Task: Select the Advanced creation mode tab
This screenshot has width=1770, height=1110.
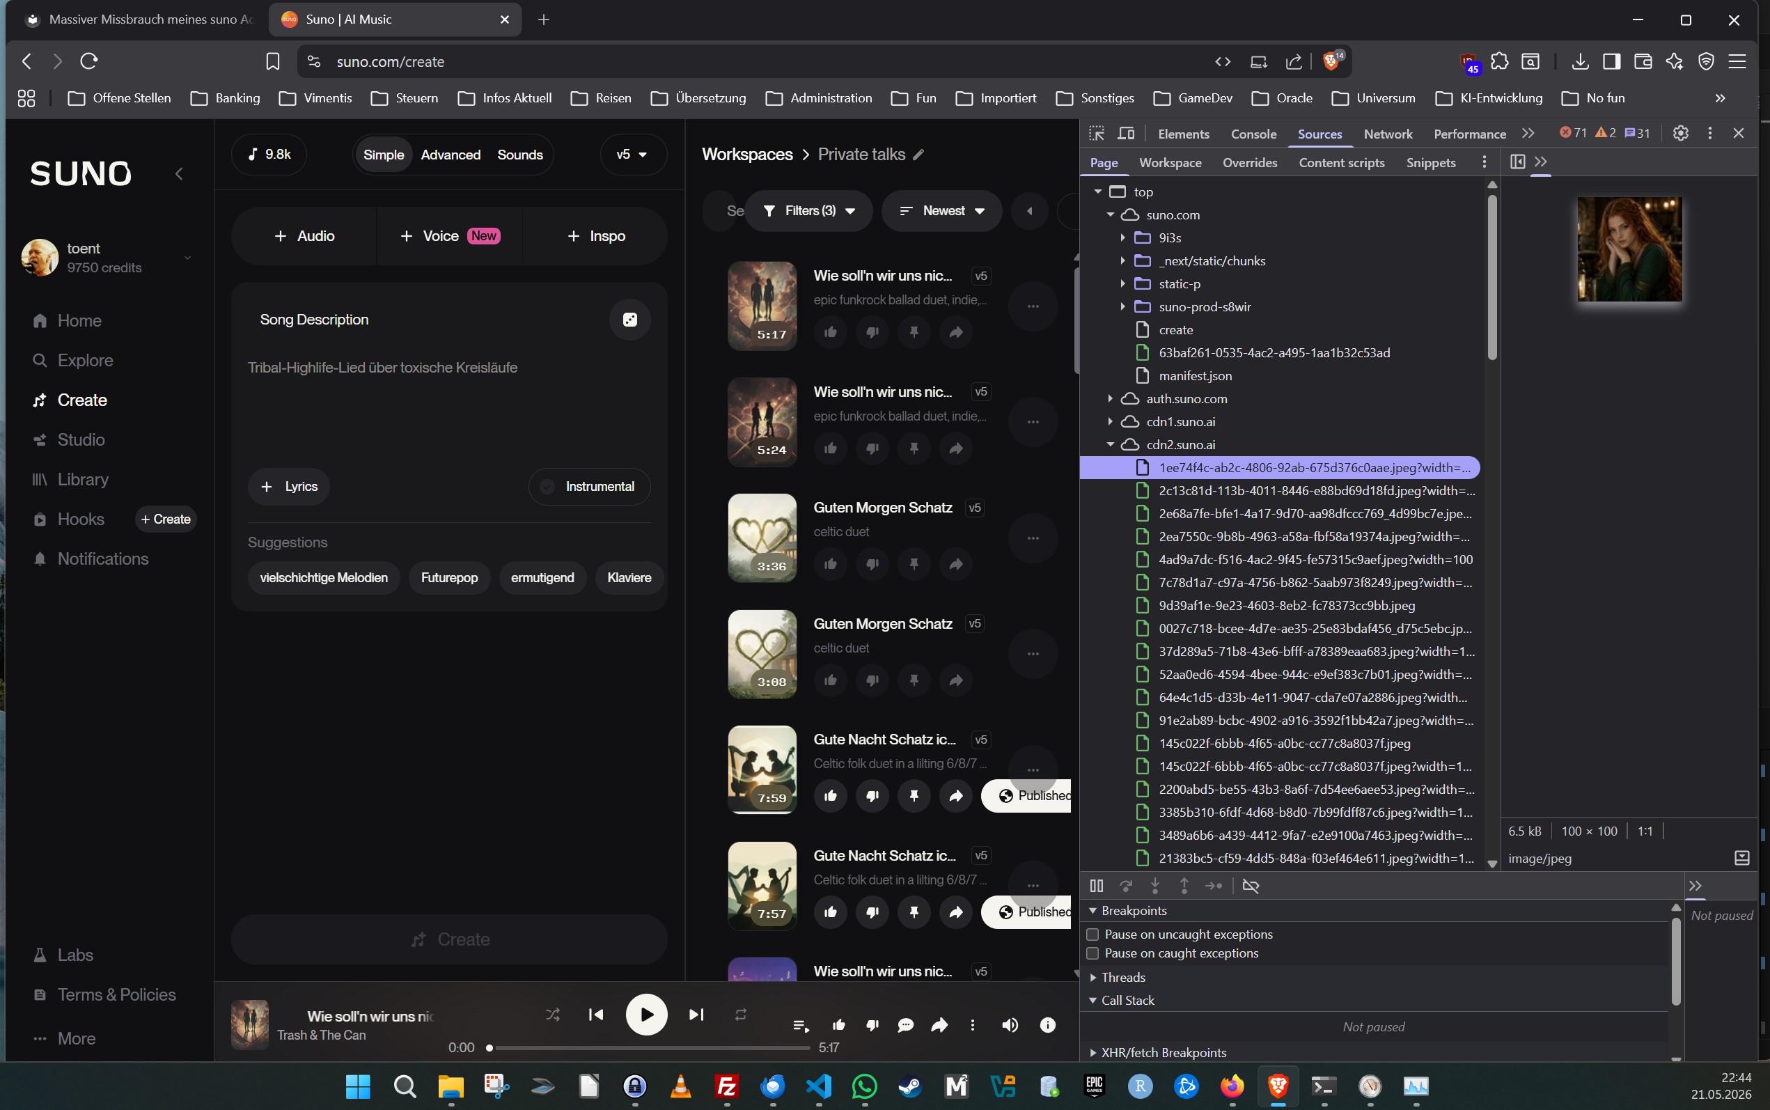Action: point(451,155)
